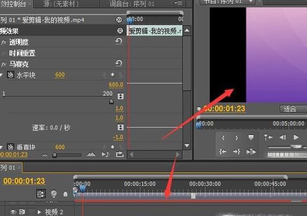This screenshot has height=216, width=307.
Task: Reset the 透明度 effect
Action: (119, 41)
